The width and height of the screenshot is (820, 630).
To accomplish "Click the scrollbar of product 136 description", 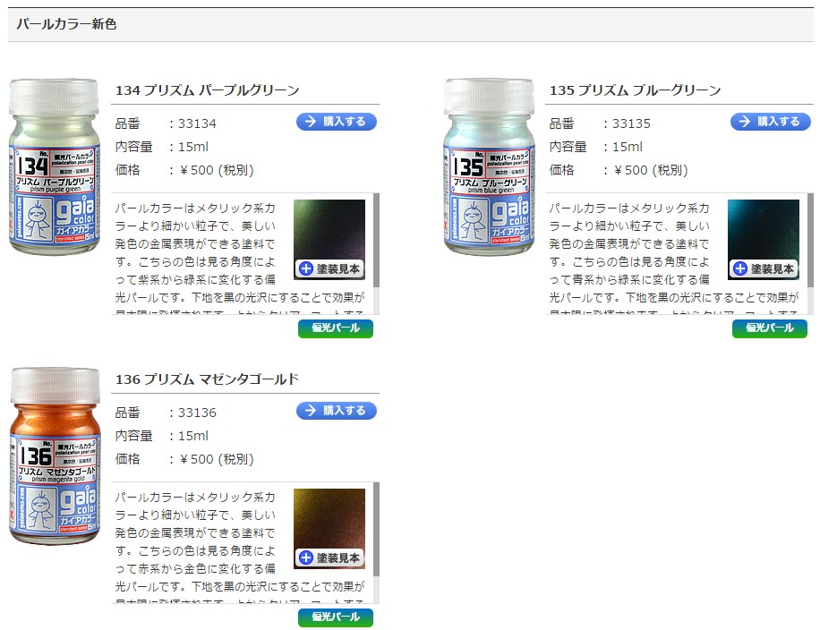I will 376,530.
